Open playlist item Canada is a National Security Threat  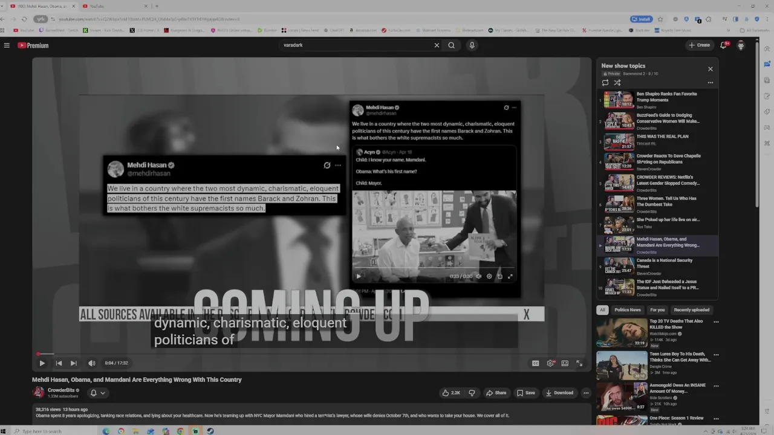pyautogui.click(x=658, y=266)
